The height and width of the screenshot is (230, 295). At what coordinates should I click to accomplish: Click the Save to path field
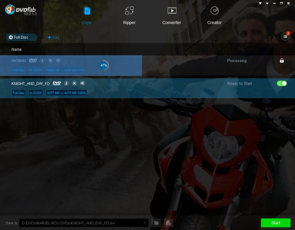(x=84, y=223)
